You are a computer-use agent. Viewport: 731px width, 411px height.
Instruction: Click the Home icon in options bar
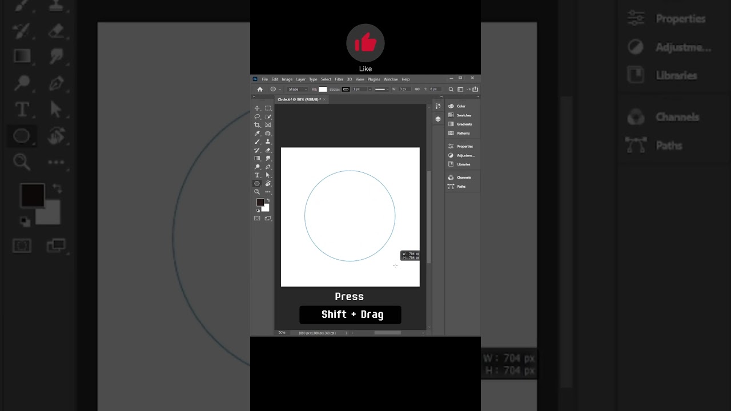coord(260,89)
